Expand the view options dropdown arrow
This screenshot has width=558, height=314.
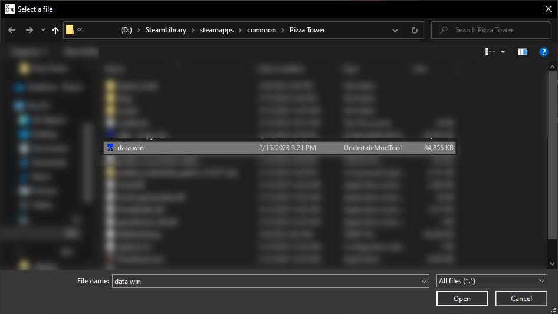(x=503, y=52)
